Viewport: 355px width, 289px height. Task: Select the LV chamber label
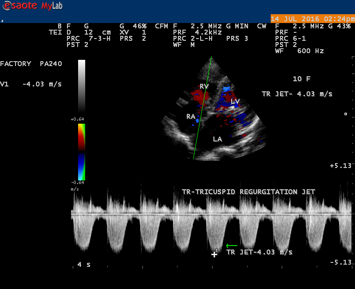pyautogui.click(x=235, y=102)
